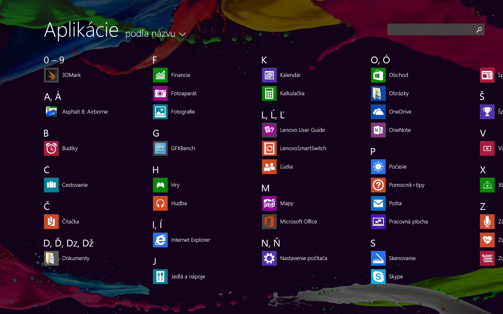Screen dimensions: 503x314
Task: Open Nastavenie počítača gear icon
Action: coord(269,258)
